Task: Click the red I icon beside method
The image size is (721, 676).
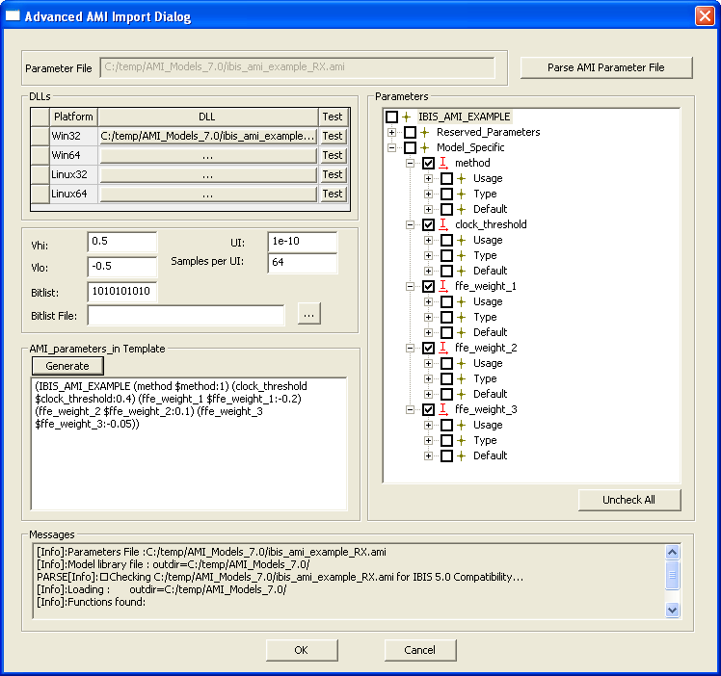Action: click(x=443, y=163)
